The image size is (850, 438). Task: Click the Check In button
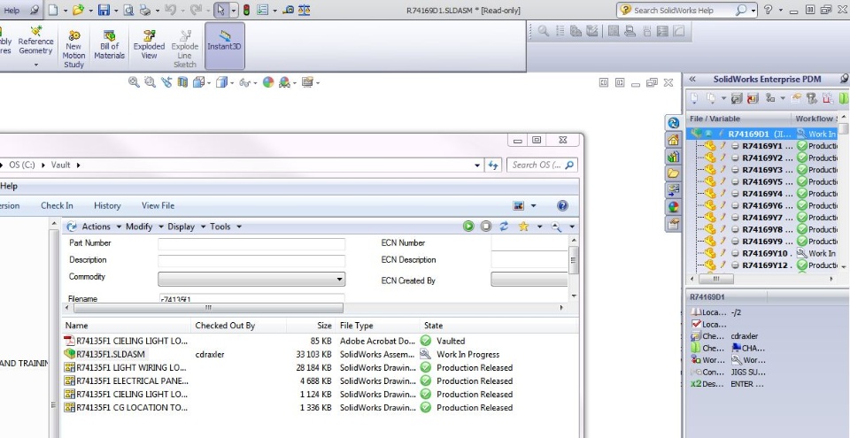coord(57,205)
